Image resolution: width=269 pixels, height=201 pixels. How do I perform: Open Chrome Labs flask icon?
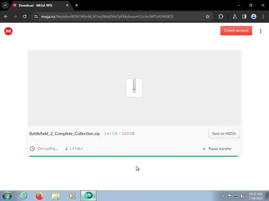click(235, 16)
